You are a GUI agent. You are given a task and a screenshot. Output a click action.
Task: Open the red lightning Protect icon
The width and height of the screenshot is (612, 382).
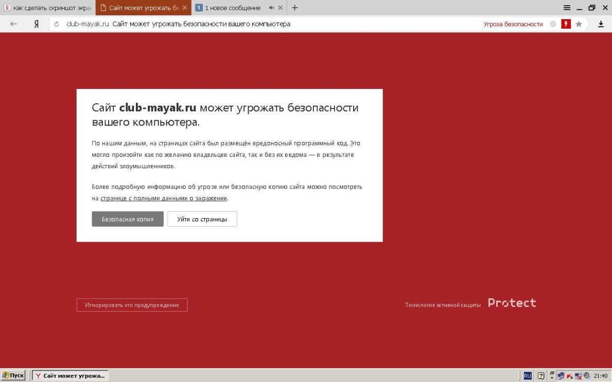[x=566, y=24]
